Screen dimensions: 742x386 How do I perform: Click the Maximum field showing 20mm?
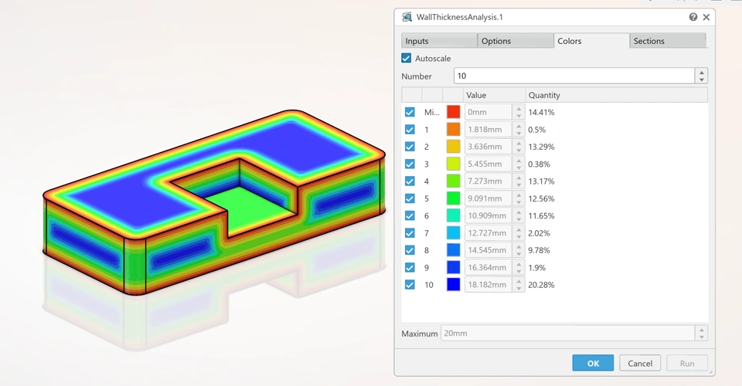(568, 333)
